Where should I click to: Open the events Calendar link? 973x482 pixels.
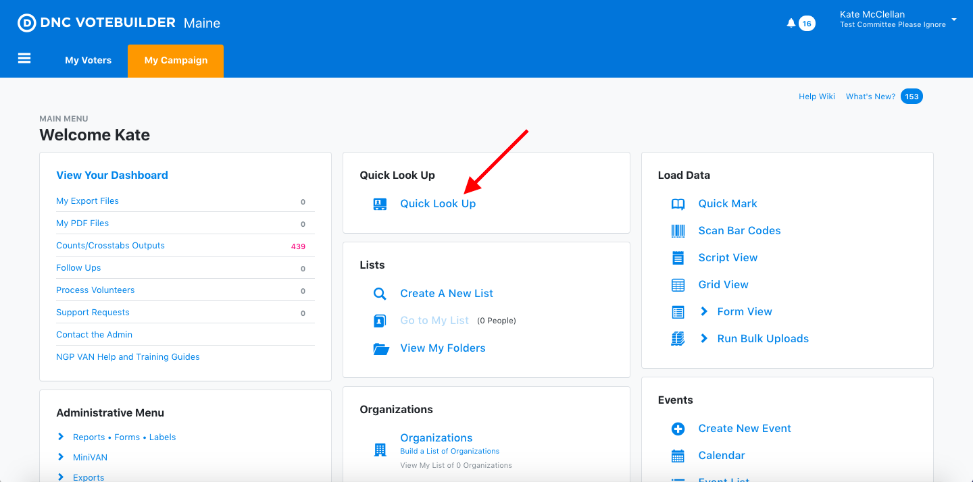point(722,456)
